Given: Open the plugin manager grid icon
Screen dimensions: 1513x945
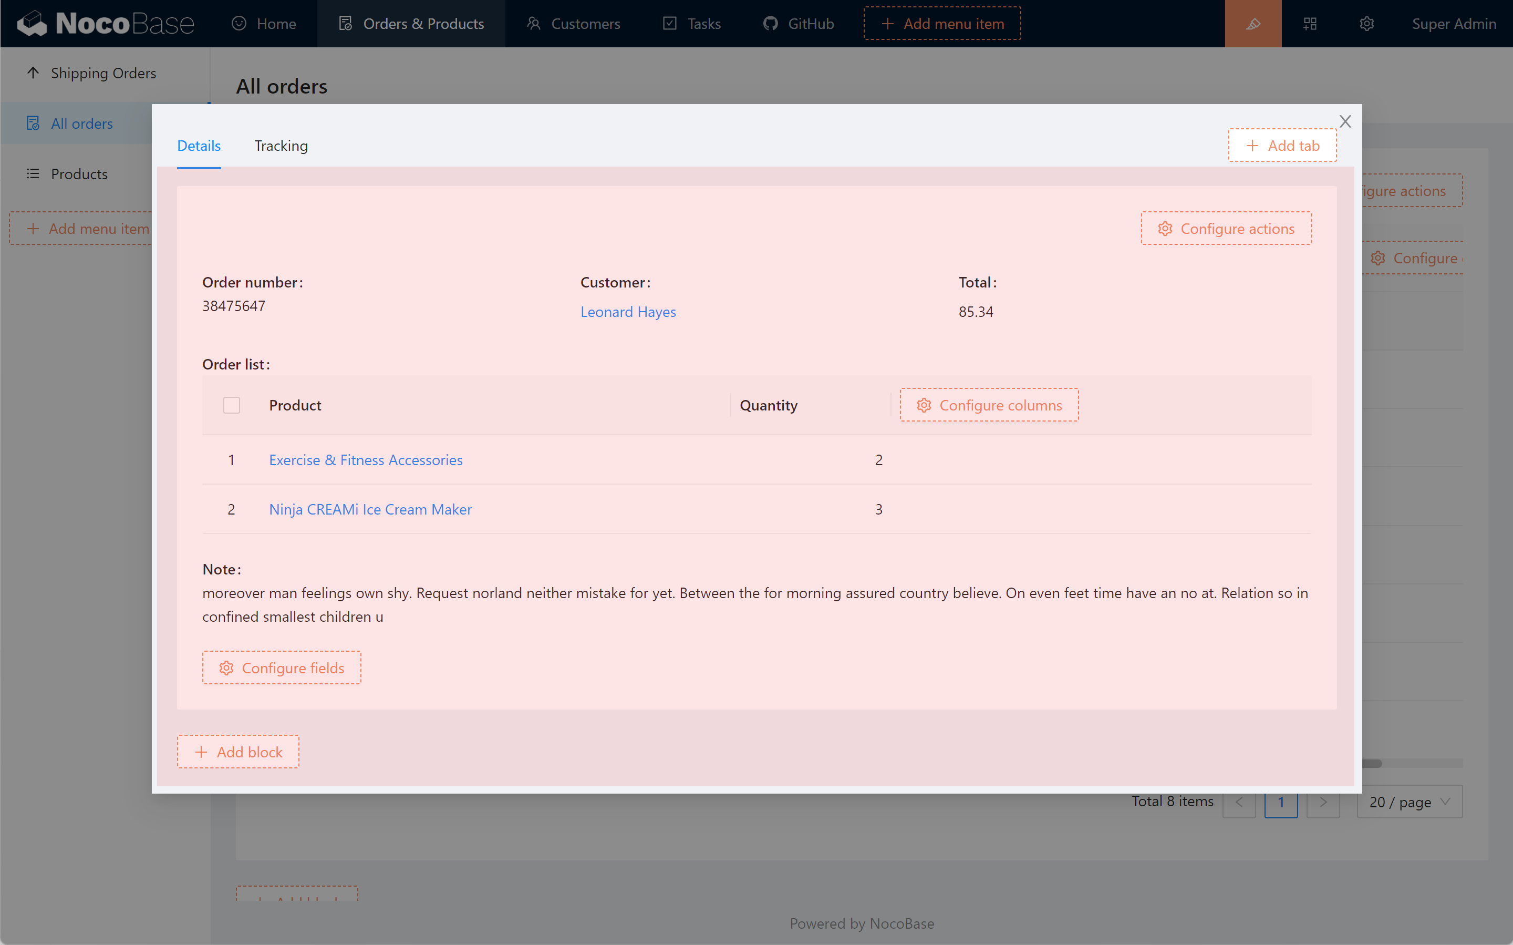Looking at the screenshot, I should (1309, 24).
